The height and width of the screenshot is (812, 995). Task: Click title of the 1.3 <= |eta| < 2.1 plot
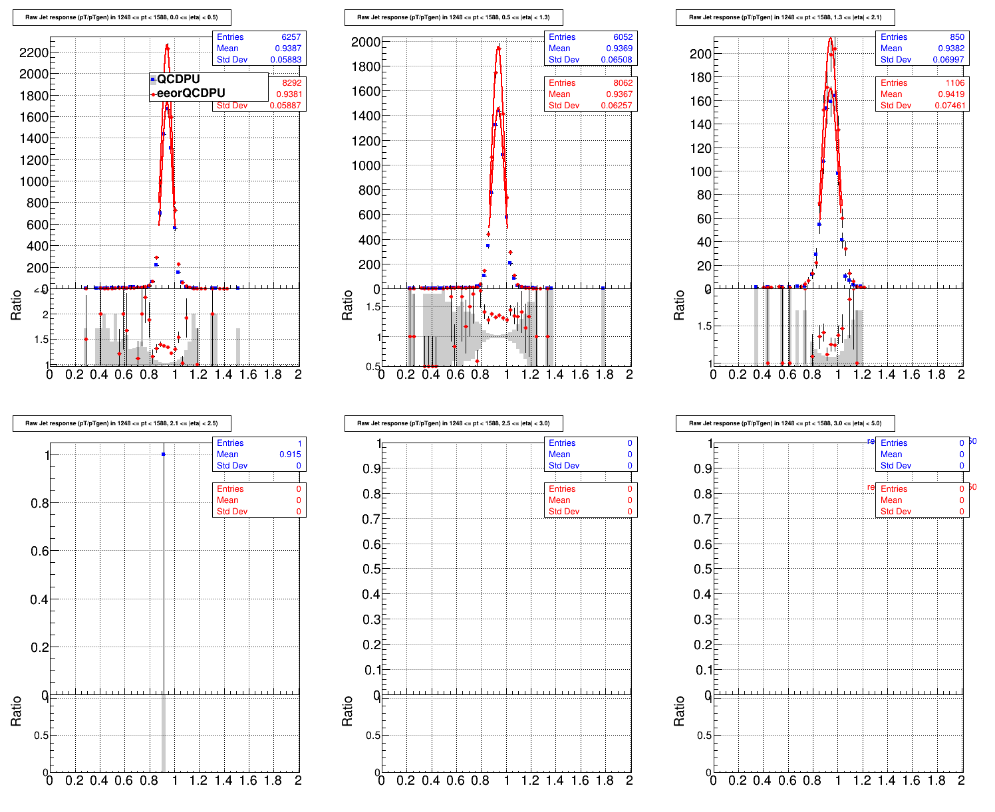coord(785,18)
